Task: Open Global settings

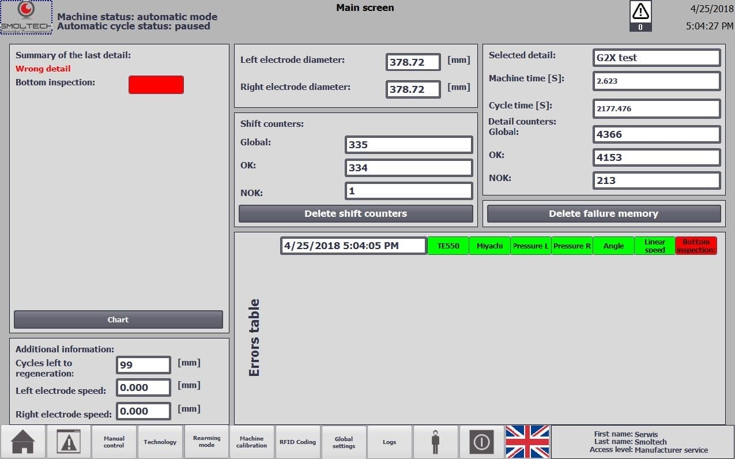Action: (x=344, y=442)
